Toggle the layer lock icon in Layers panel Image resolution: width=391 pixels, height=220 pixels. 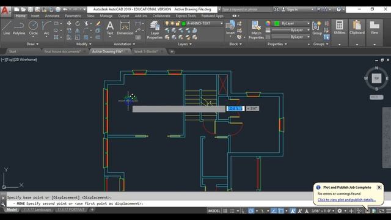coord(178,23)
